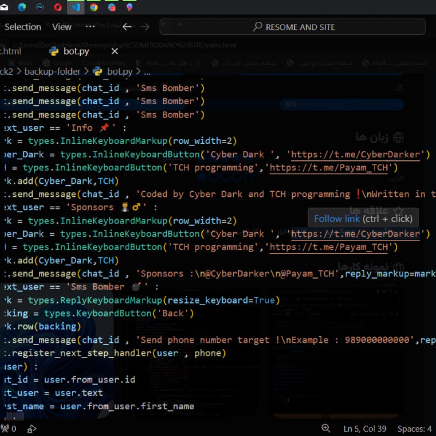Click example number 989000000000
Screen dimensions: 436x436
click(x=377, y=340)
